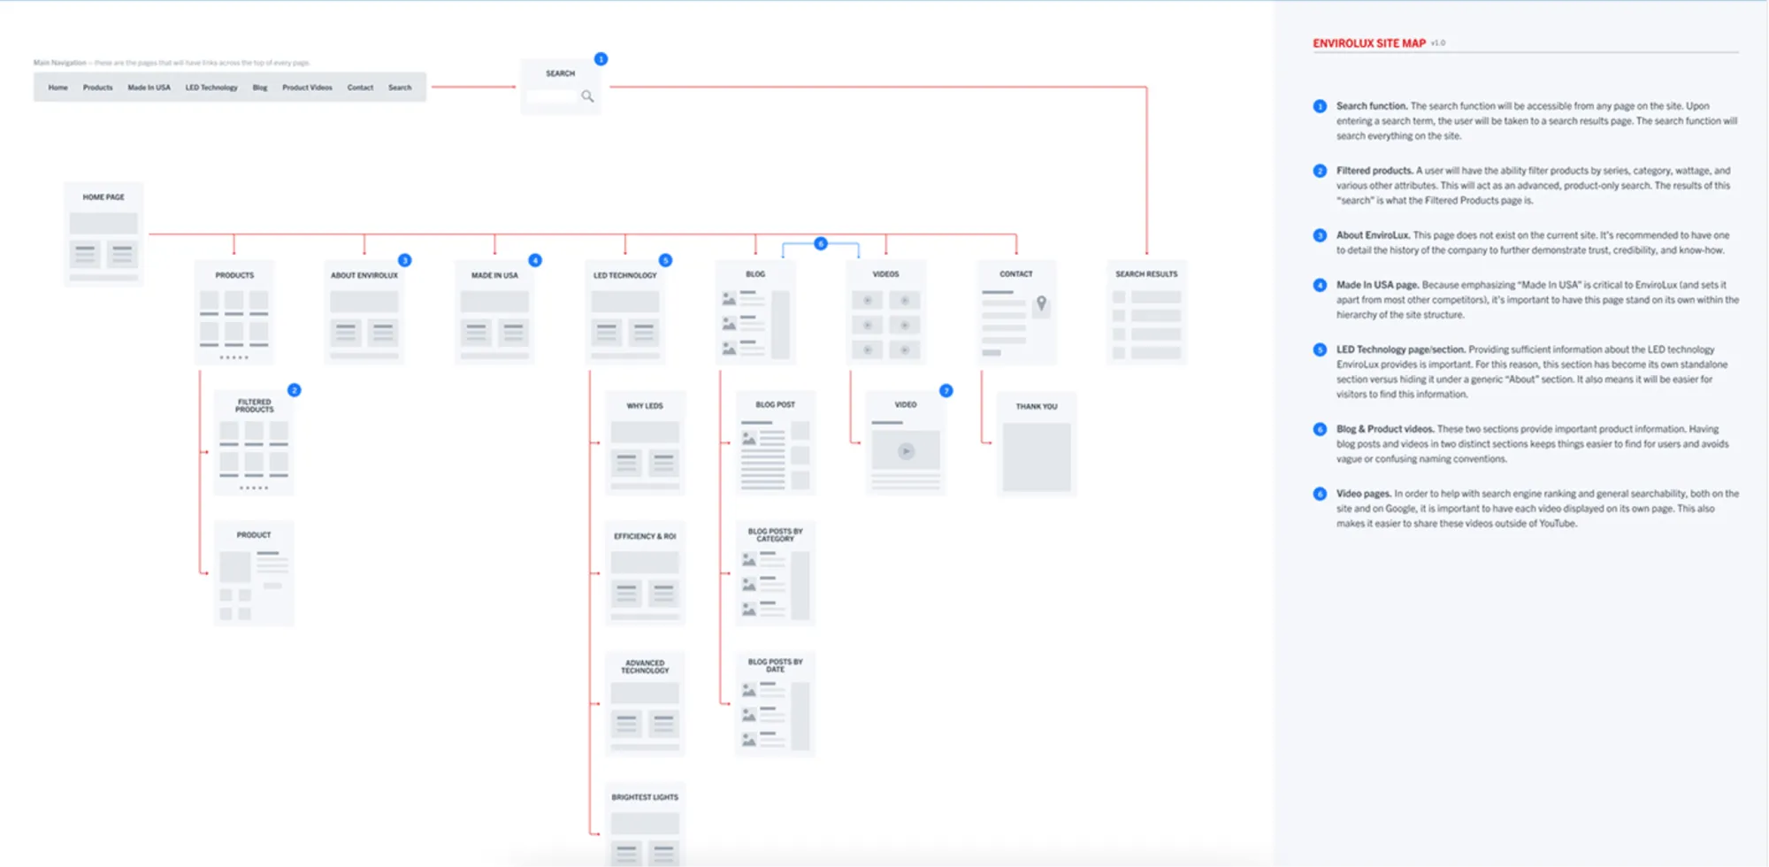Open Blog from the navigation bar

259,87
